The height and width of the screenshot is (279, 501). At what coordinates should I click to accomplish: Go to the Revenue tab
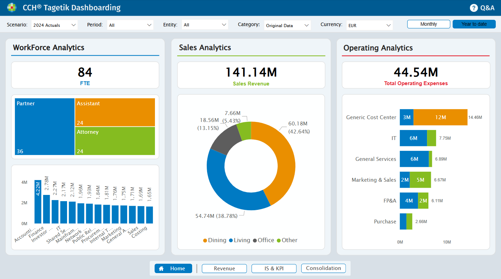[x=224, y=269]
